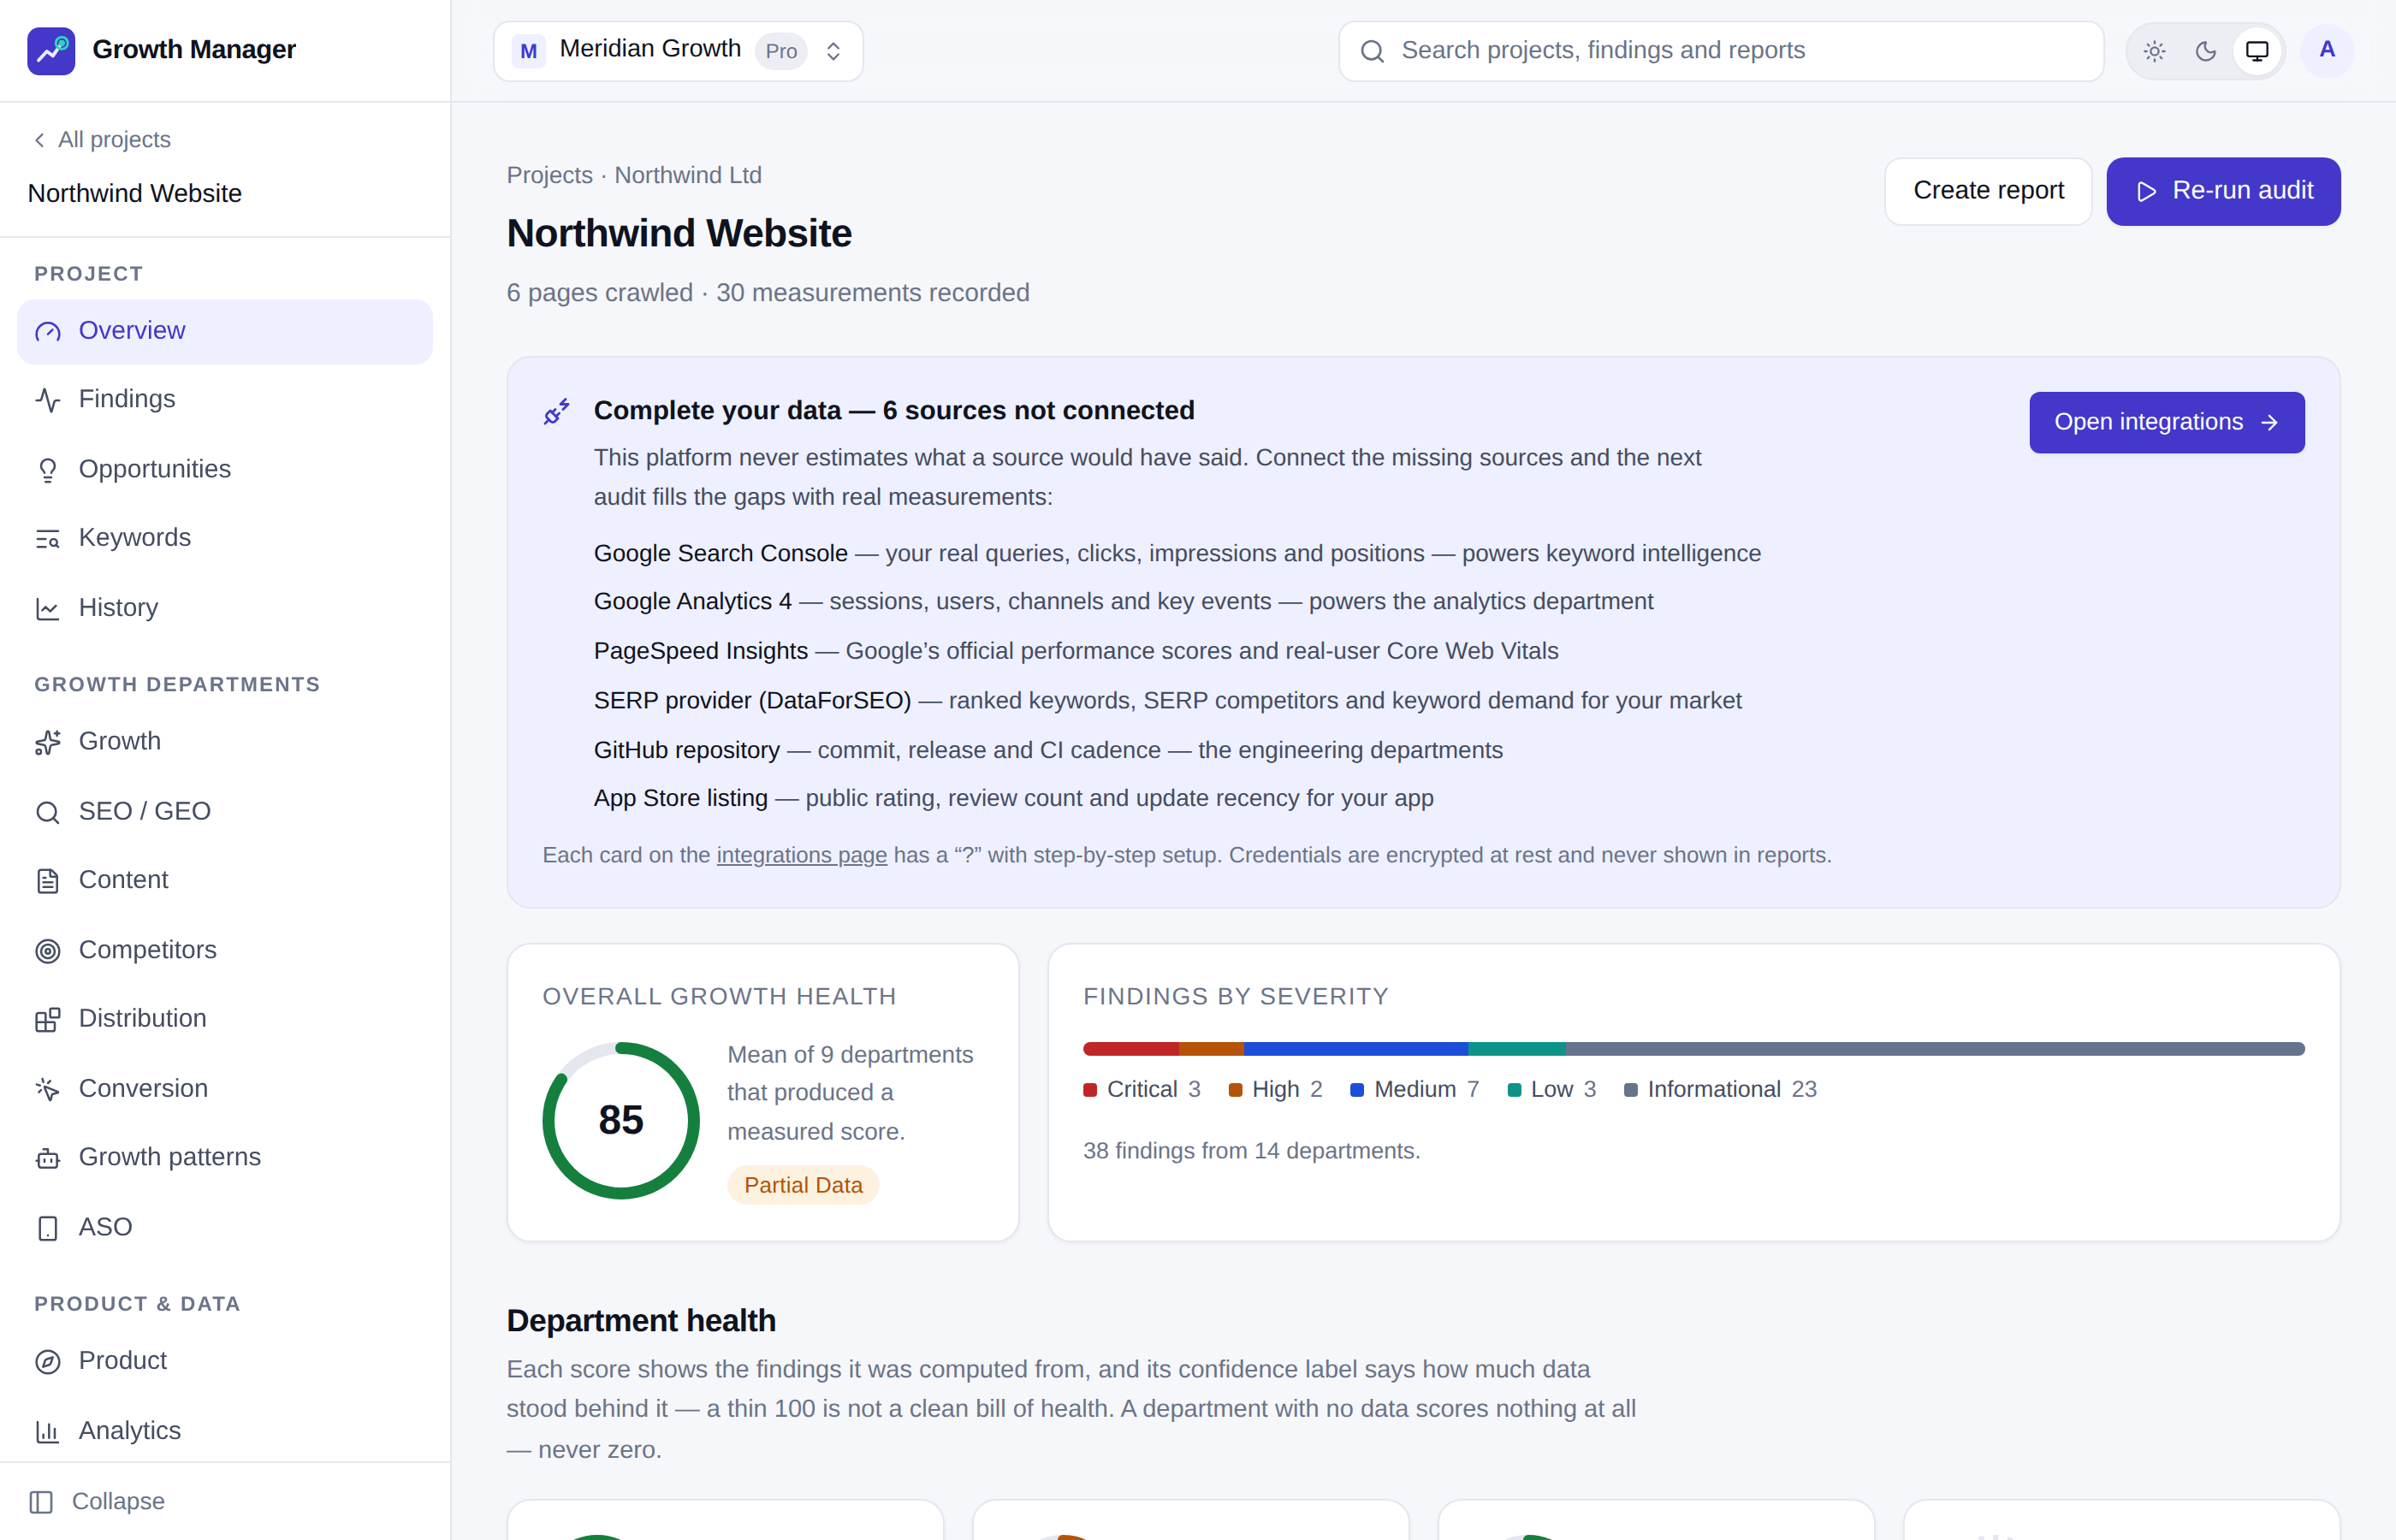Click the Low 3 legend entry
The width and height of the screenshot is (2396, 1540).
point(1551,1091)
